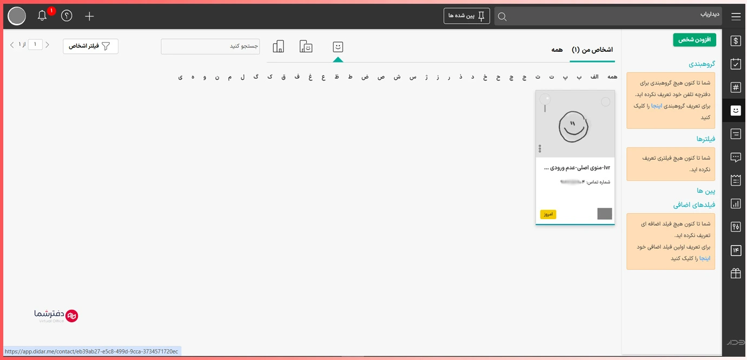This screenshot has width=747, height=360.
Task: Open the فیلتر اشخاص filter dropdown
Action: pos(90,46)
